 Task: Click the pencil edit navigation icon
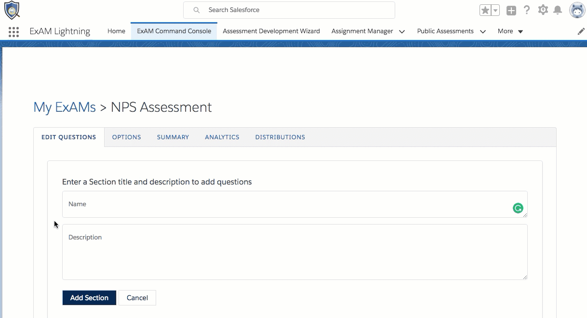tap(581, 31)
